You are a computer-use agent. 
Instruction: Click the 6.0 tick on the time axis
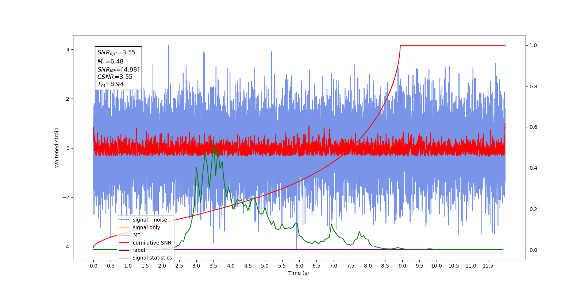click(x=299, y=266)
